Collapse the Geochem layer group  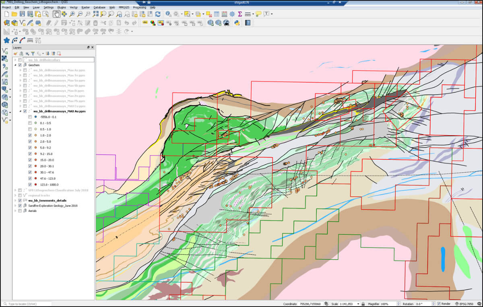(16, 65)
